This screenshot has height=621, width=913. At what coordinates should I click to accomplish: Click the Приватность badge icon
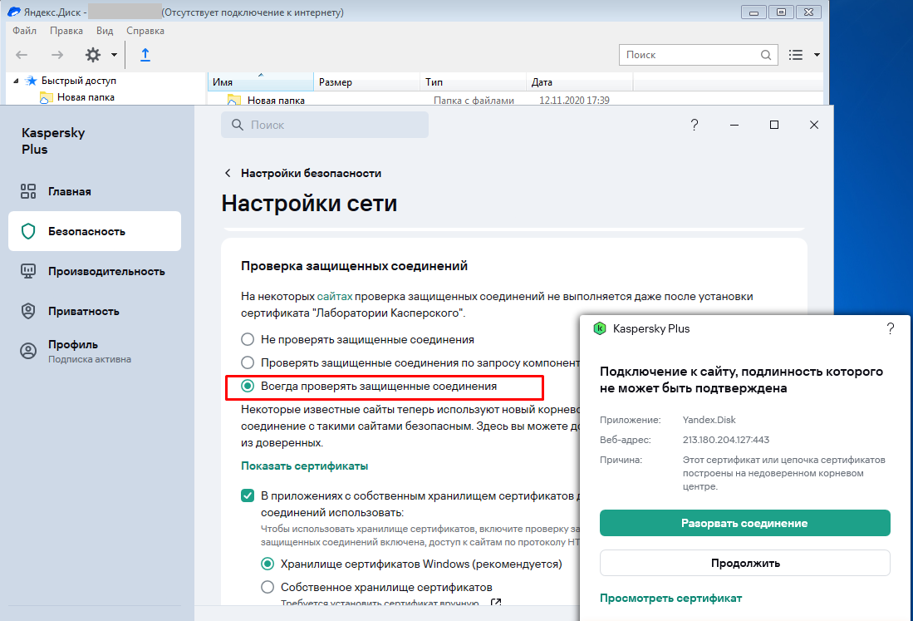pos(28,311)
